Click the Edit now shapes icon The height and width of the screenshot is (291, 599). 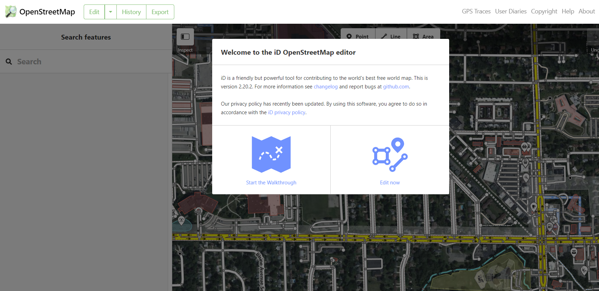click(x=390, y=154)
